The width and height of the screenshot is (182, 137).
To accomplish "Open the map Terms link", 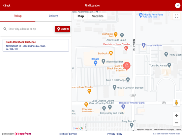I will pos(178,129).
